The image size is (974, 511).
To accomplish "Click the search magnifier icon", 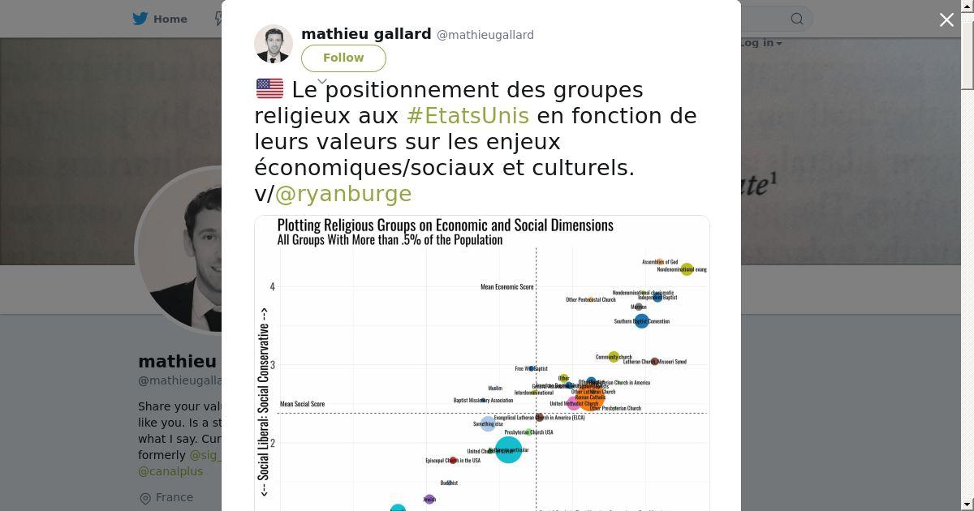I will tap(797, 19).
